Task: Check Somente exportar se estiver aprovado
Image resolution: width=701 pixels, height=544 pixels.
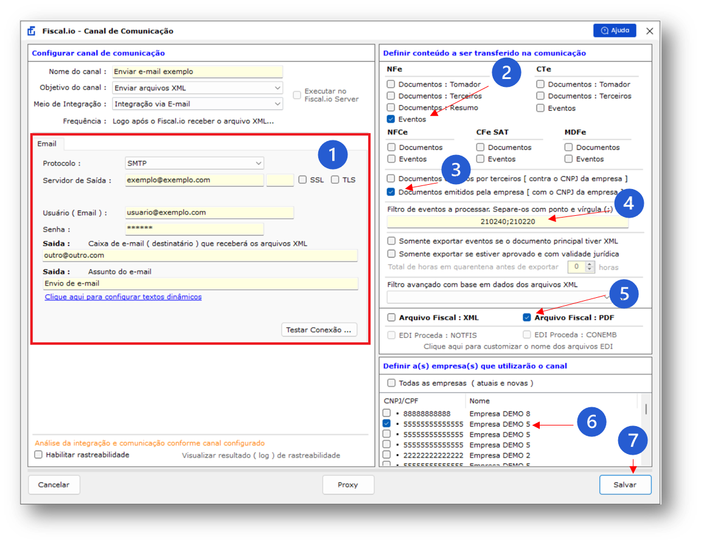Action: (392, 253)
